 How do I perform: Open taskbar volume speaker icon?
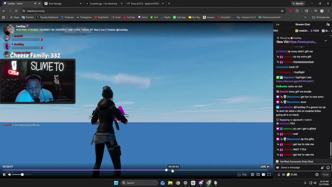[x=315, y=183]
